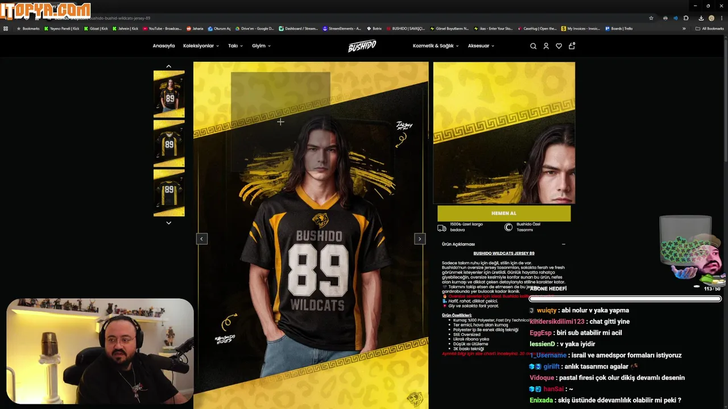Expand Aksesuar menu dropdown
728x409 pixels.
(481, 46)
